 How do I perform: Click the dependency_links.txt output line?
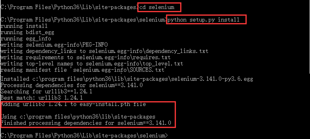point(104,51)
